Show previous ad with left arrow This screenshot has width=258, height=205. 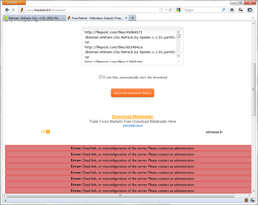pos(43,132)
